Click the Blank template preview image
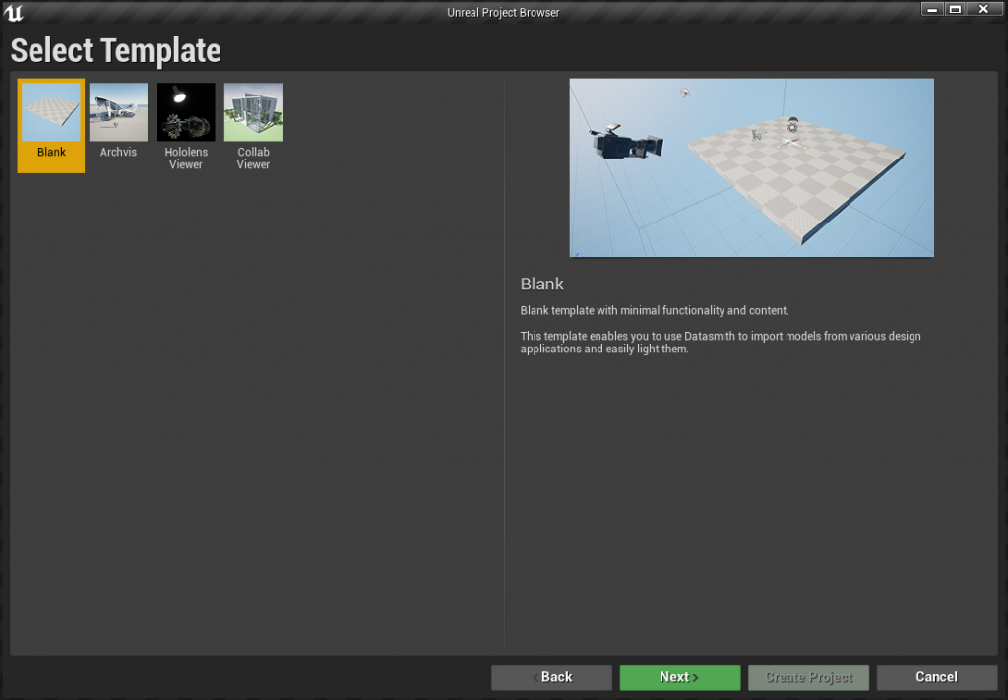The width and height of the screenshot is (1008, 700). pos(751,167)
